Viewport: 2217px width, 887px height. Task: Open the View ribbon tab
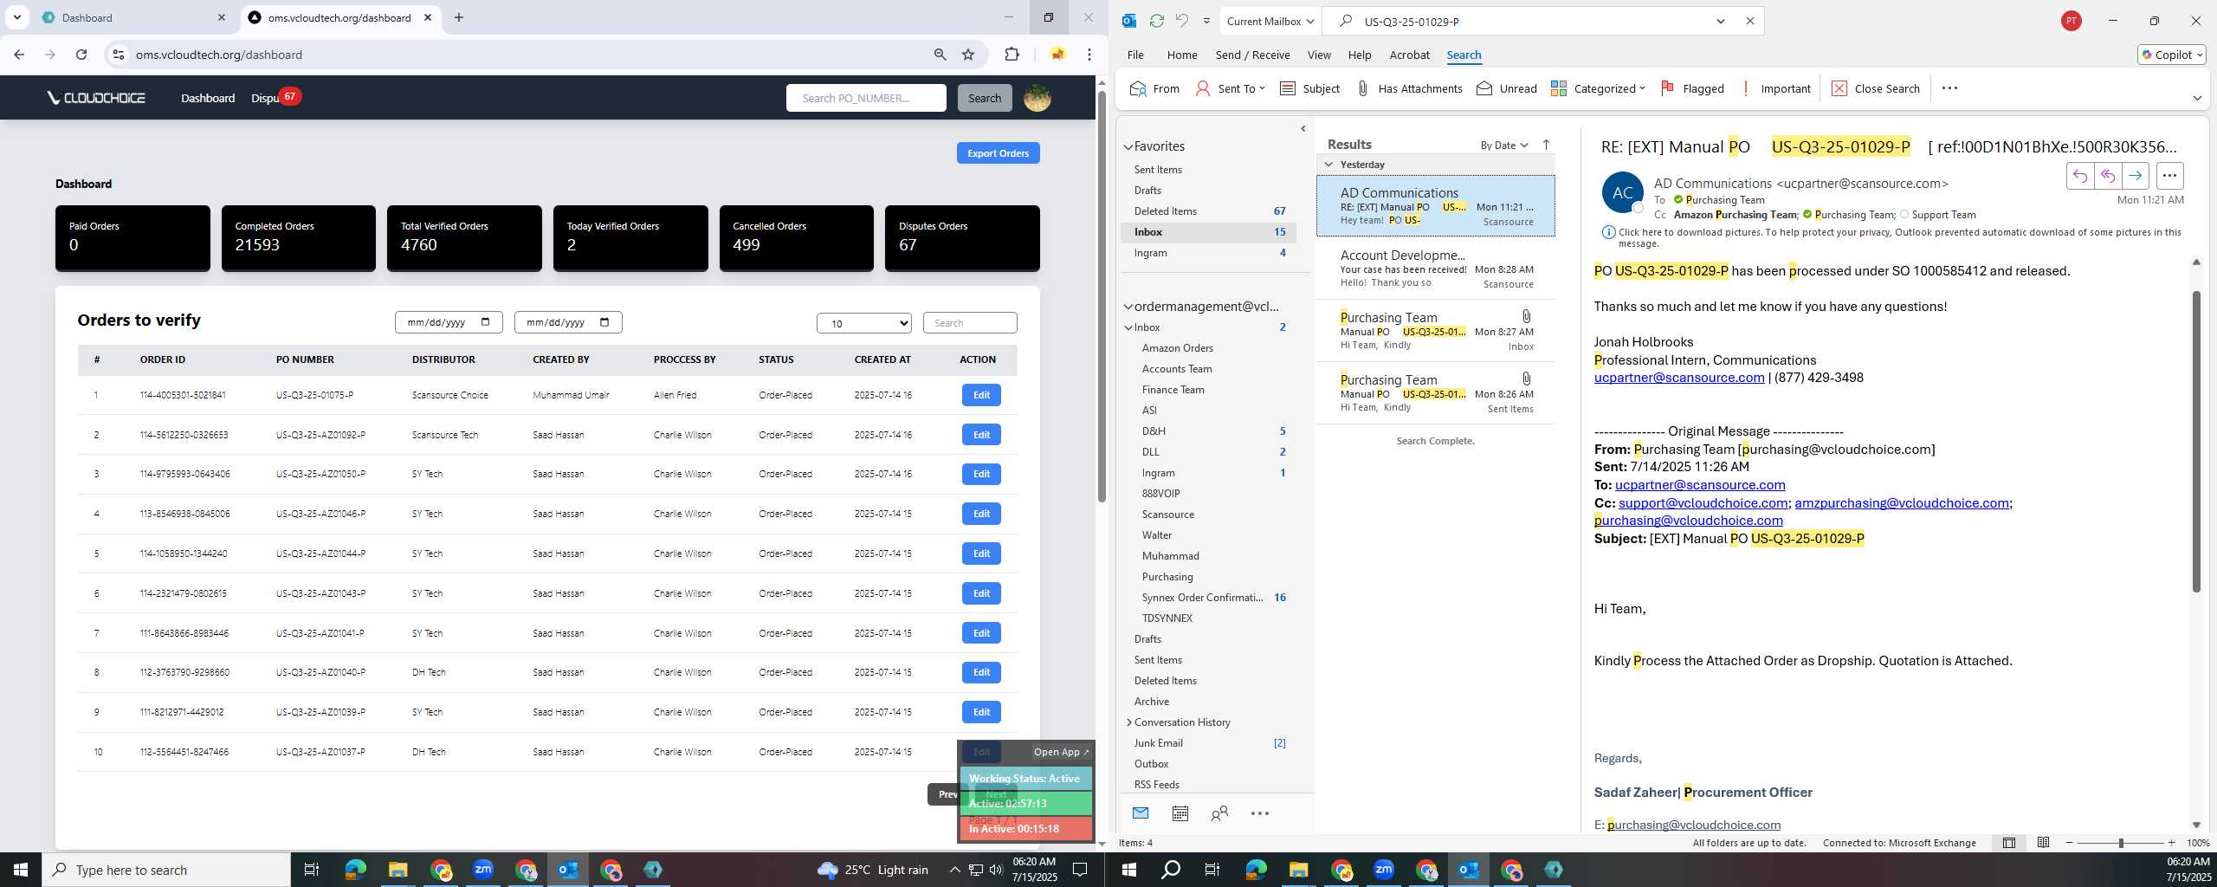tap(1319, 55)
